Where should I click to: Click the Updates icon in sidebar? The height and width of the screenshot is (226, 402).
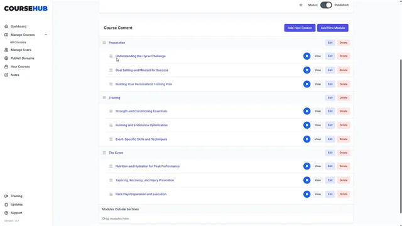click(6, 205)
